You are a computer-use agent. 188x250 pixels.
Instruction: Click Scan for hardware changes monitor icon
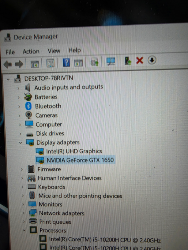(111, 61)
